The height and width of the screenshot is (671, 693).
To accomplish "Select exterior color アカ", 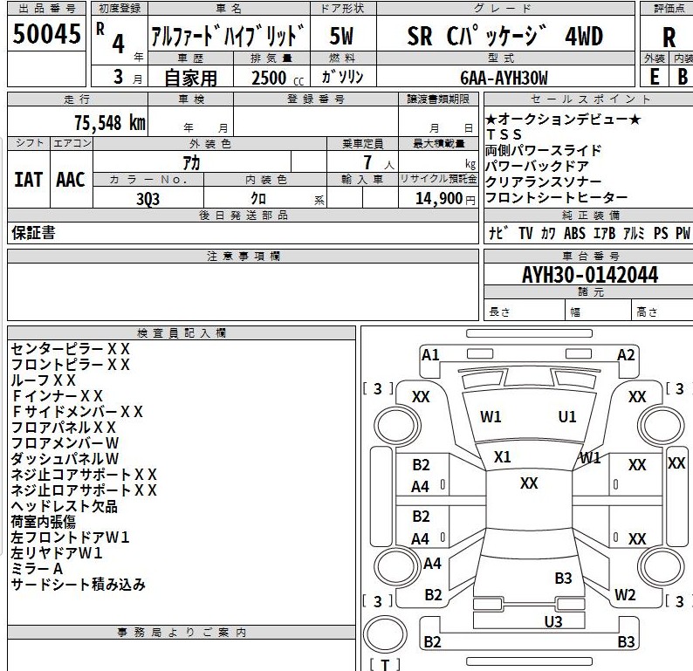I will (191, 162).
